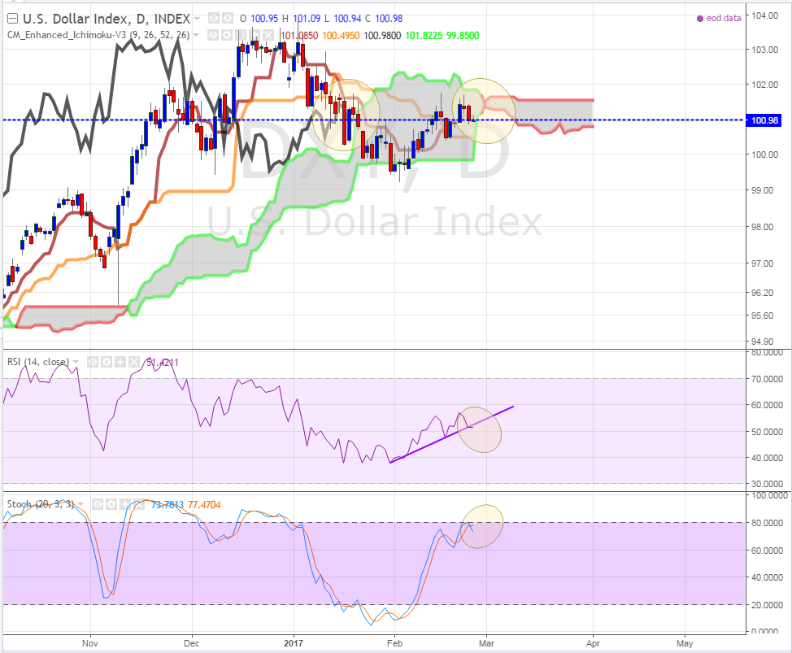Toggle Stoch indicator visibility eye icon
792x653 pixels.
98,504
